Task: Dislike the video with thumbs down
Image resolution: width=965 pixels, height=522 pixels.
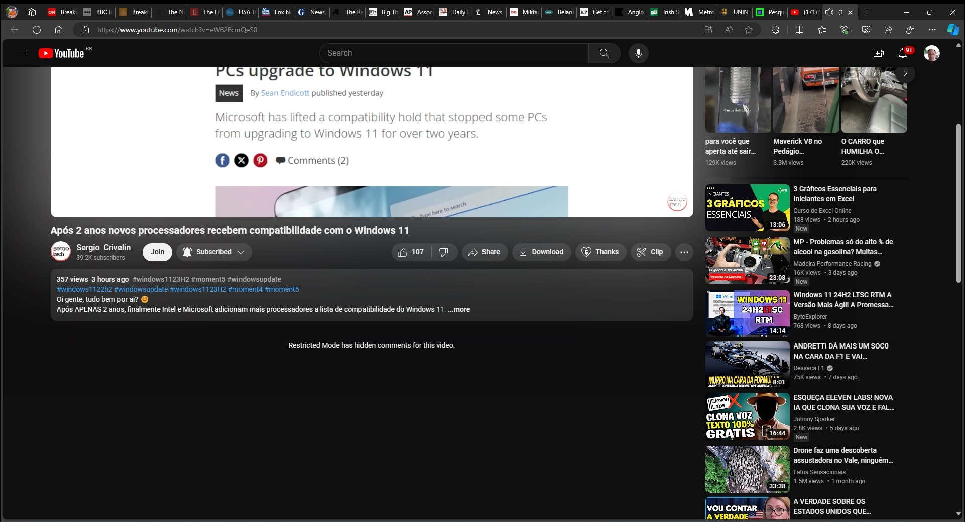Action: click(444, 252)
